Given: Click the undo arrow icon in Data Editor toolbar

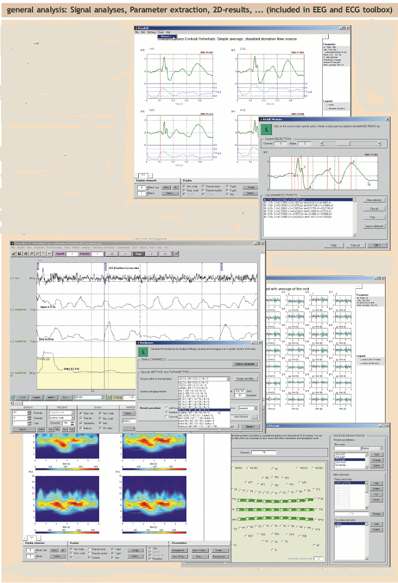Looking at the screenshot, I should point(44,253).
